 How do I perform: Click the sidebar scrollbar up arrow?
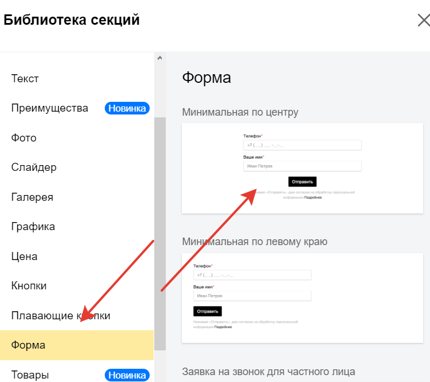pyautogui.click(x=160, y=58)
